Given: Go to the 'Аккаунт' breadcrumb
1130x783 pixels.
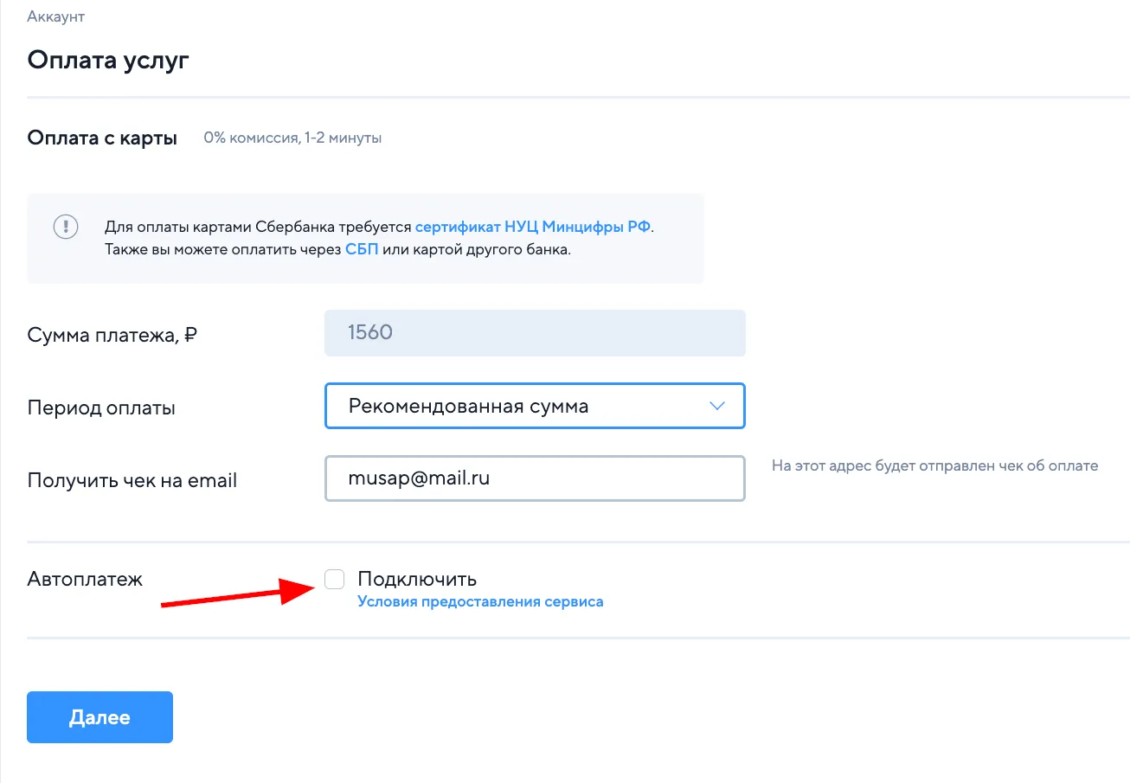Looking at the screenshot, I should coord(56,16).
